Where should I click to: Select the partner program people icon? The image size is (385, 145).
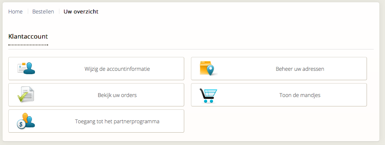[26, 121]
